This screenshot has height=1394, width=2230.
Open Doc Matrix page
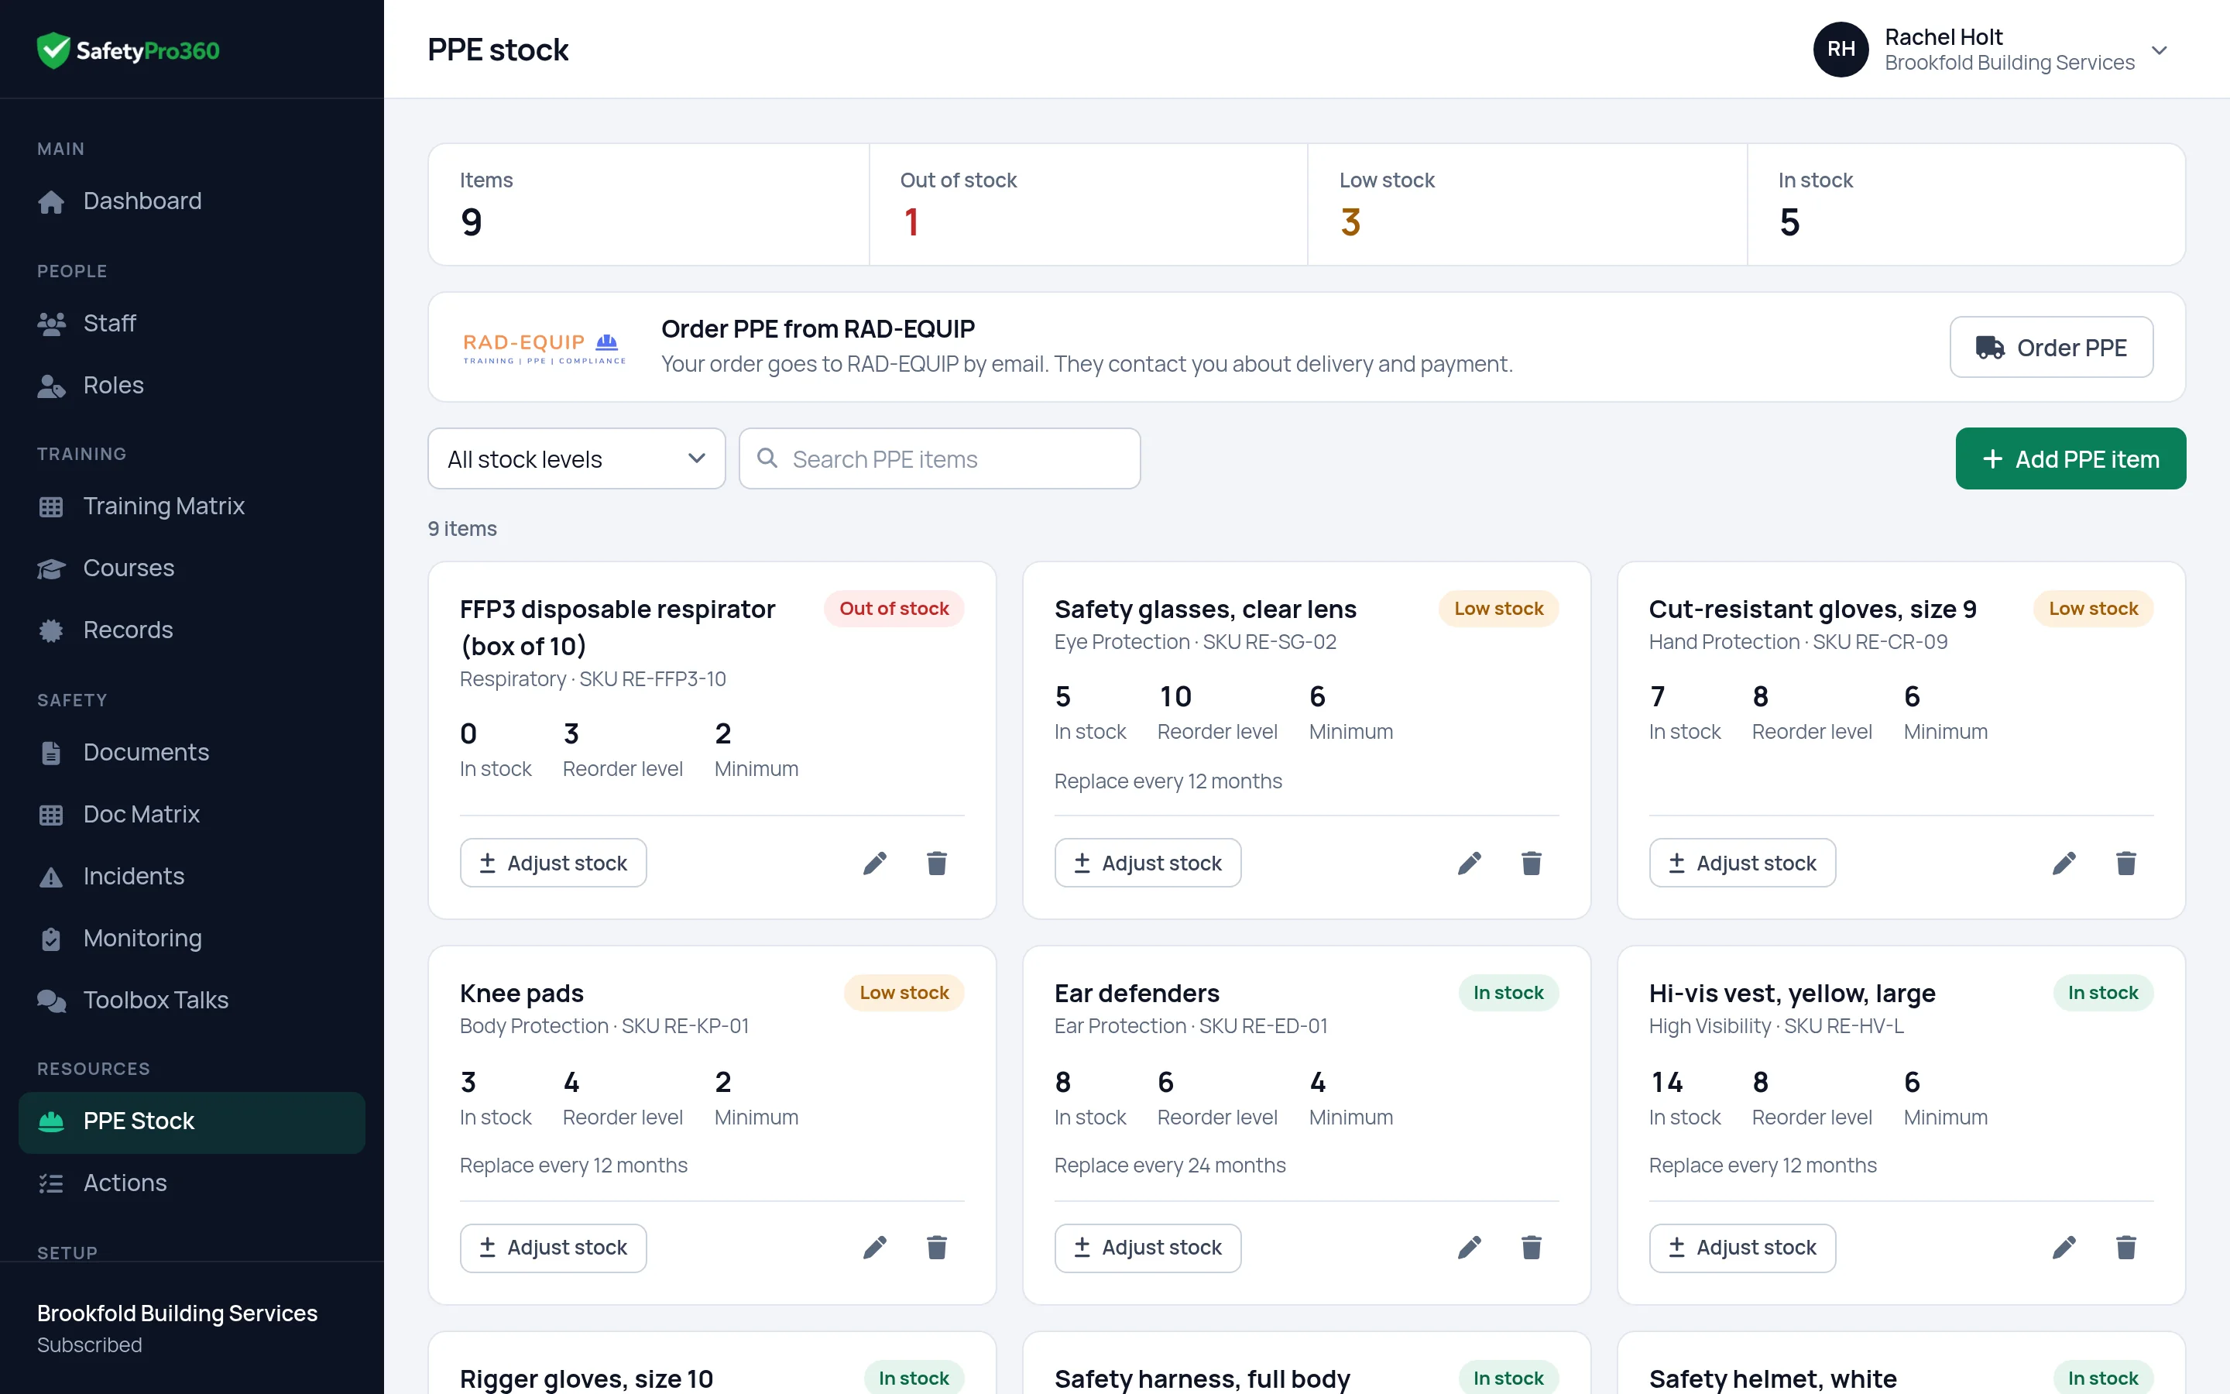tap(192, 814)
